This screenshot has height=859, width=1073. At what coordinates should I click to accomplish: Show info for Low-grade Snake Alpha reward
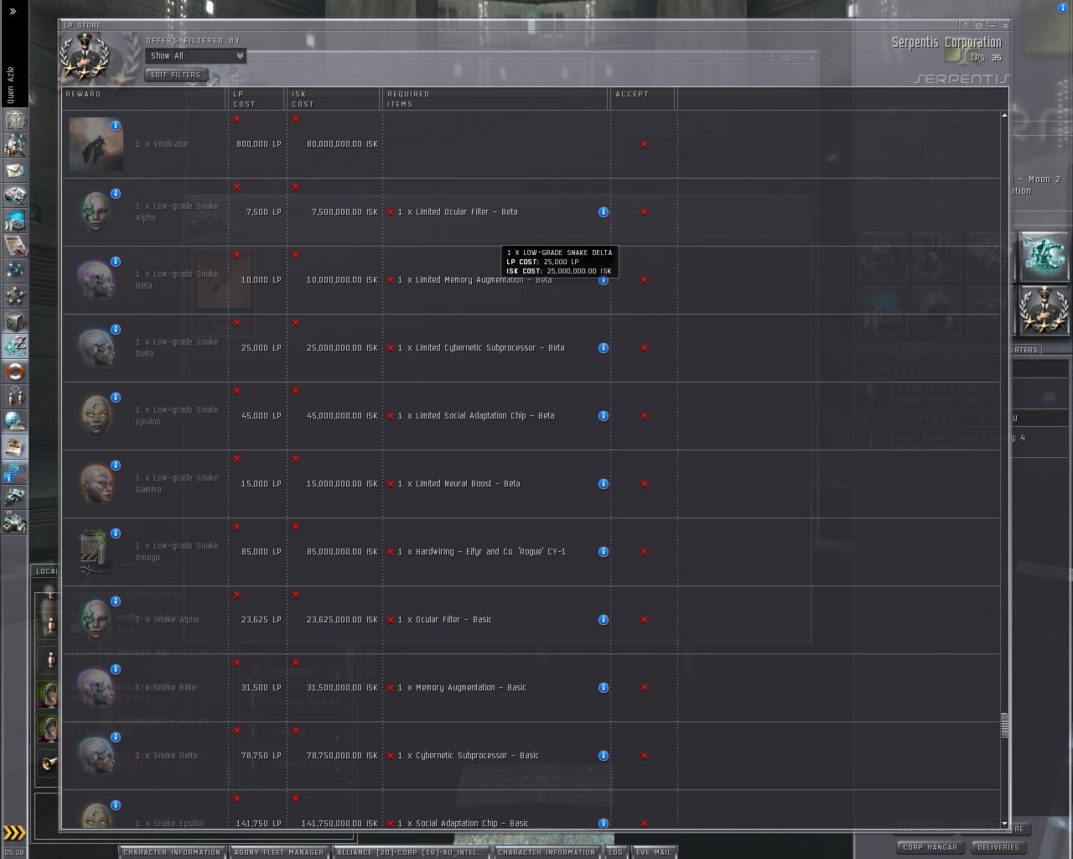[116, 194]
